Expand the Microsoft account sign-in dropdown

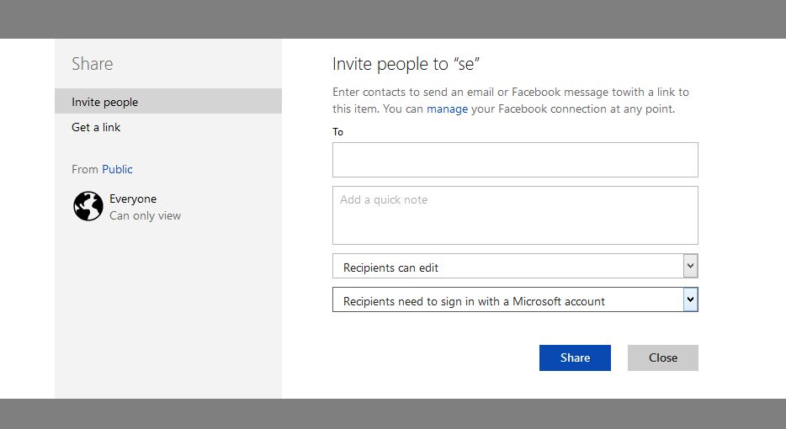[x=507, y=300]
